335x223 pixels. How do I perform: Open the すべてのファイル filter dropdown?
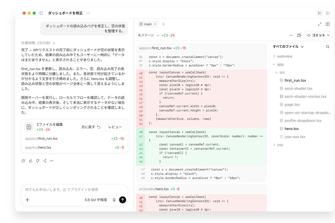(x=288, y=47)
